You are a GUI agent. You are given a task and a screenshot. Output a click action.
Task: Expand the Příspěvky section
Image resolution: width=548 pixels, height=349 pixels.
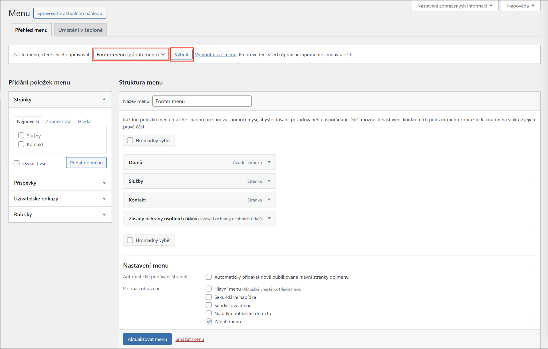(x=104, y=183)
